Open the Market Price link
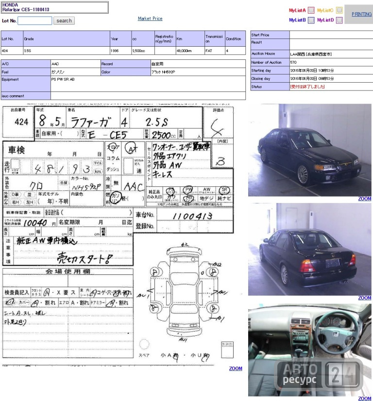This screenshot has width=373, height=401. click(150, 18)
